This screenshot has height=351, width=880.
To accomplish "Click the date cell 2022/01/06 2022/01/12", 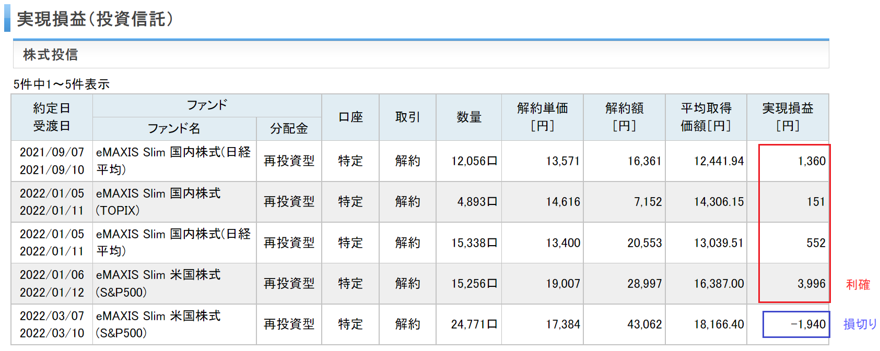I will click(x=52, y=283).
